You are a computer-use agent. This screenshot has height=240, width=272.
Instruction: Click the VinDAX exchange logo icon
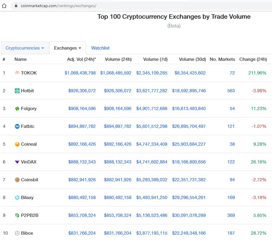click(17, 162)
